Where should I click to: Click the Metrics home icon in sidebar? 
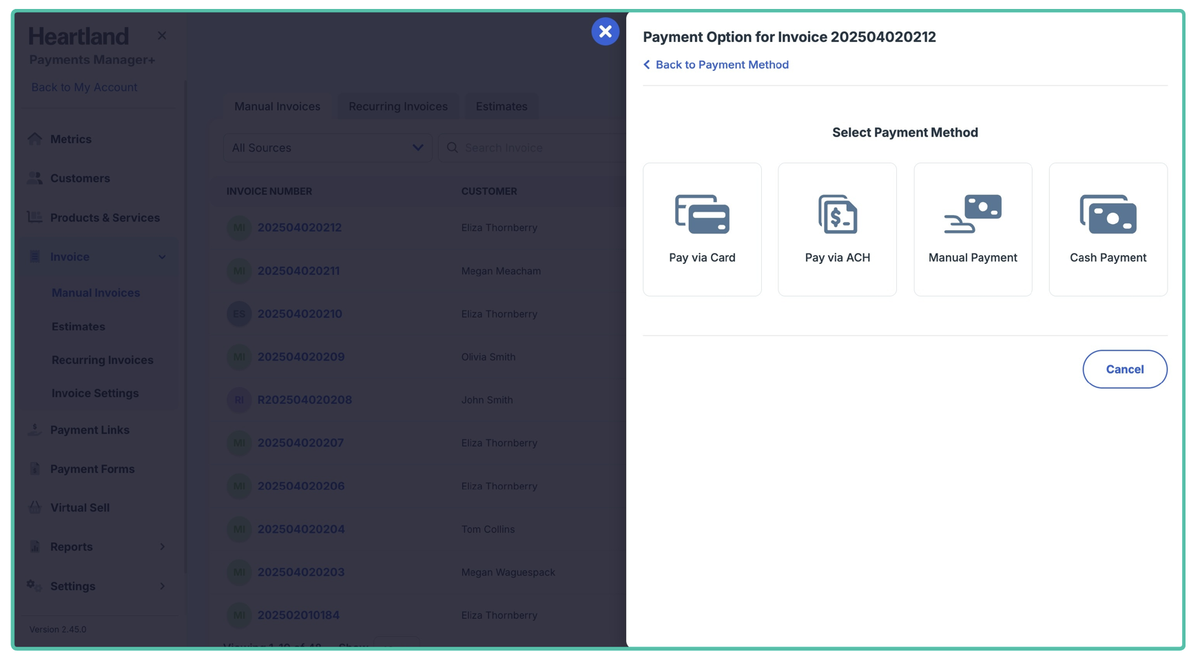[34, 139]
